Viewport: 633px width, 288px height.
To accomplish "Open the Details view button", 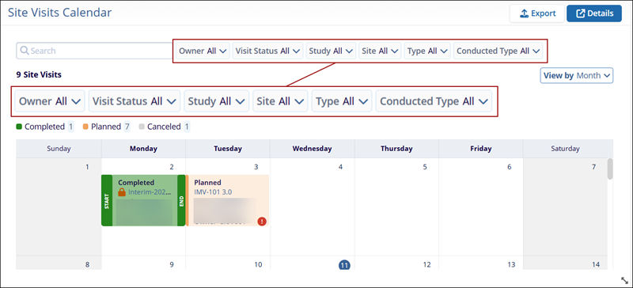I will coord(594,13).
